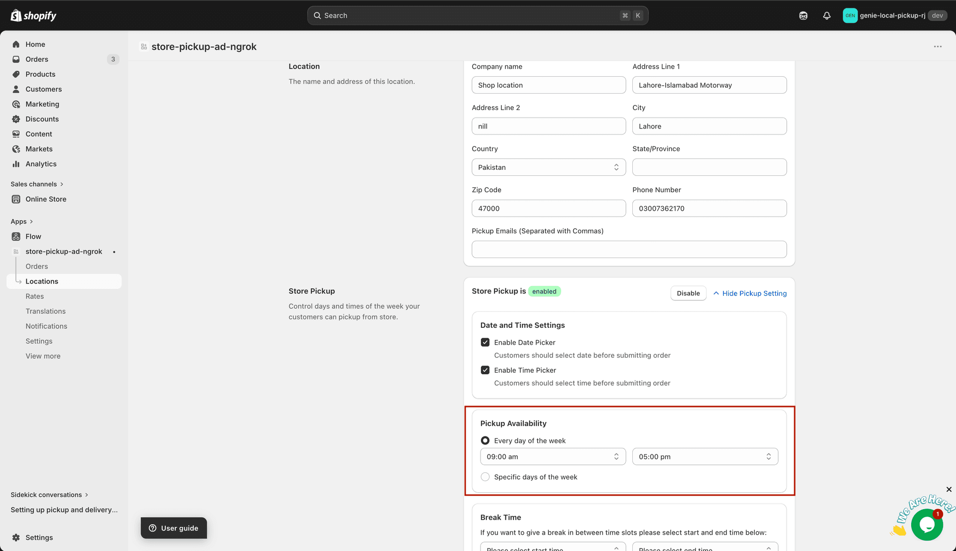The height and width of the screenshot is (551, 956).
Task: Open the Country dropdown showing Pakistan
Action: [x=548, y=167]
